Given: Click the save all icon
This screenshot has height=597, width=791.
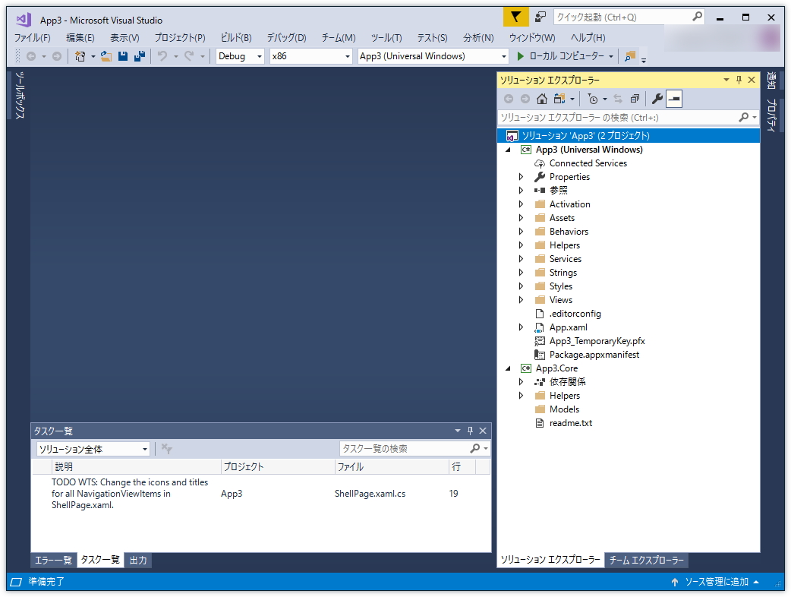Looking at the screenshot, I should click(x=140, y=56).
